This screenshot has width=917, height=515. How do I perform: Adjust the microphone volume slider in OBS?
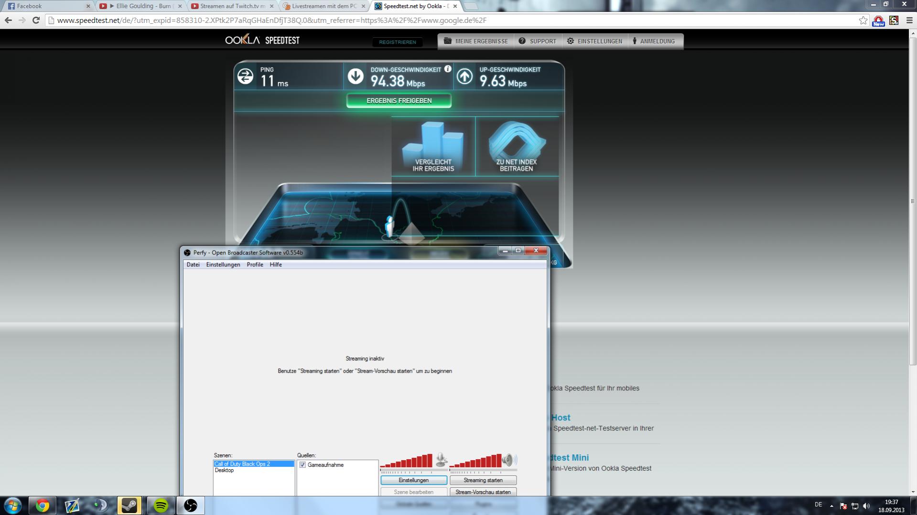tap(413, 471)
